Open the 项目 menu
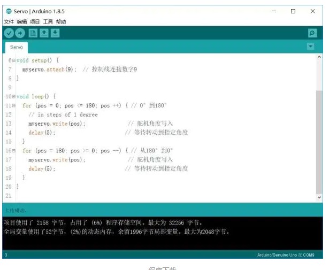This screenshot has height=270, width=329. click(x=35, y=21)
